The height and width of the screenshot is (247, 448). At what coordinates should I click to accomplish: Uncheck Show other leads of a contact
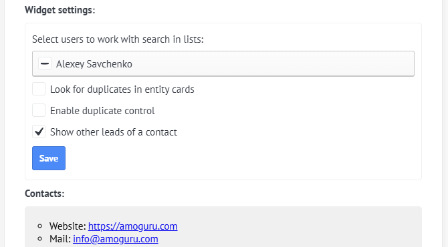[39, 132]
